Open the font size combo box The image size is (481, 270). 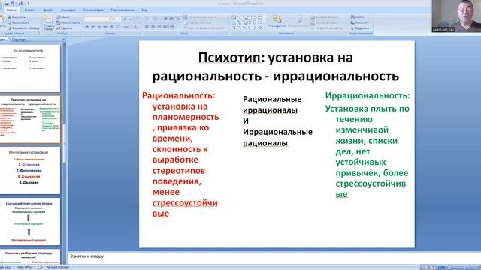point(115,19)
